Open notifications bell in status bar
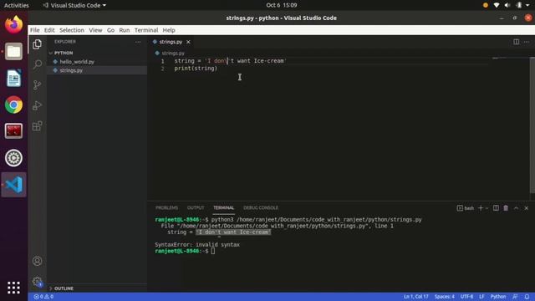The image size is (535, 301). [527, 297]
